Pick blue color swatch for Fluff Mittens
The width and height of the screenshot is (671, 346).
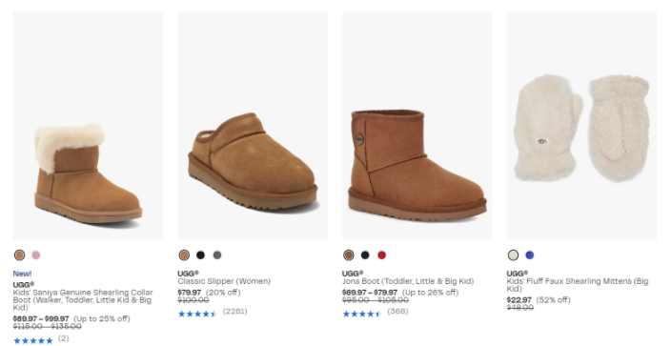[530, 255]
